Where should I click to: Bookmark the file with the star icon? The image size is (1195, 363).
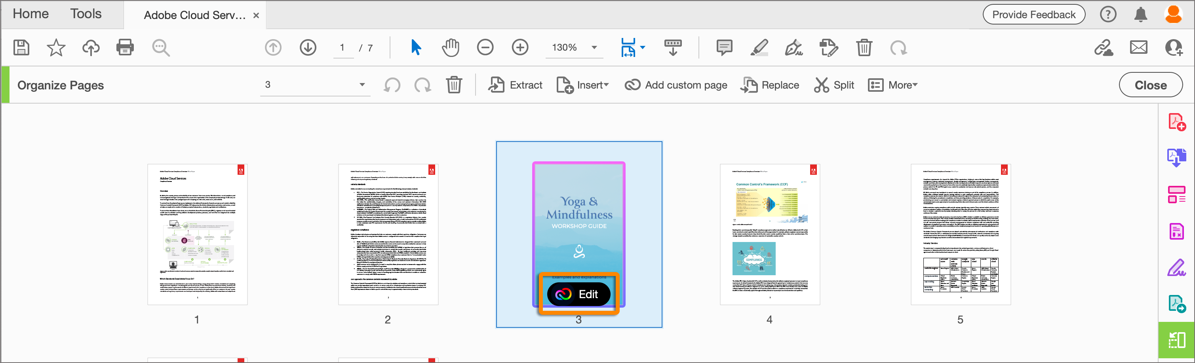[56, 47]
